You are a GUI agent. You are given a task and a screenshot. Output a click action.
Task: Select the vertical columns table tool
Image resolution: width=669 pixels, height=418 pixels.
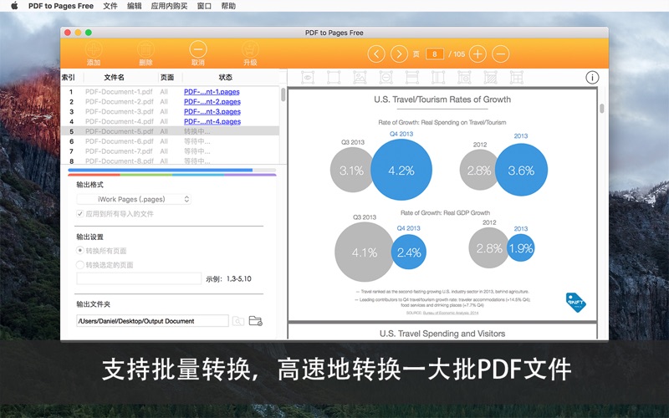(x=438, y=77)
